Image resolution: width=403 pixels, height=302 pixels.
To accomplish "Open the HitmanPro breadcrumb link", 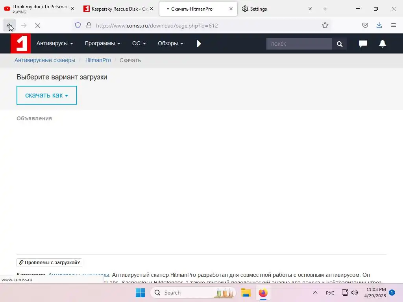I will 98,60.
